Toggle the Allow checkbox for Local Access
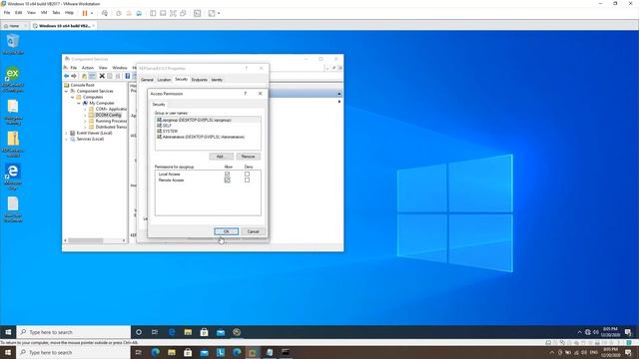This screenshot has height=359, width=639. [227, 175]
